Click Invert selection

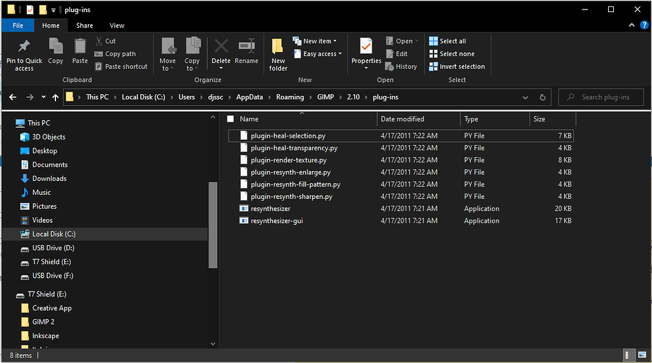click(x=457, y=66)
